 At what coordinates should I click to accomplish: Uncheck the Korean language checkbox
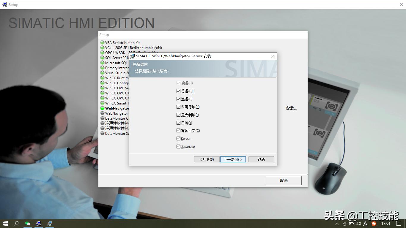coord(178,138)
